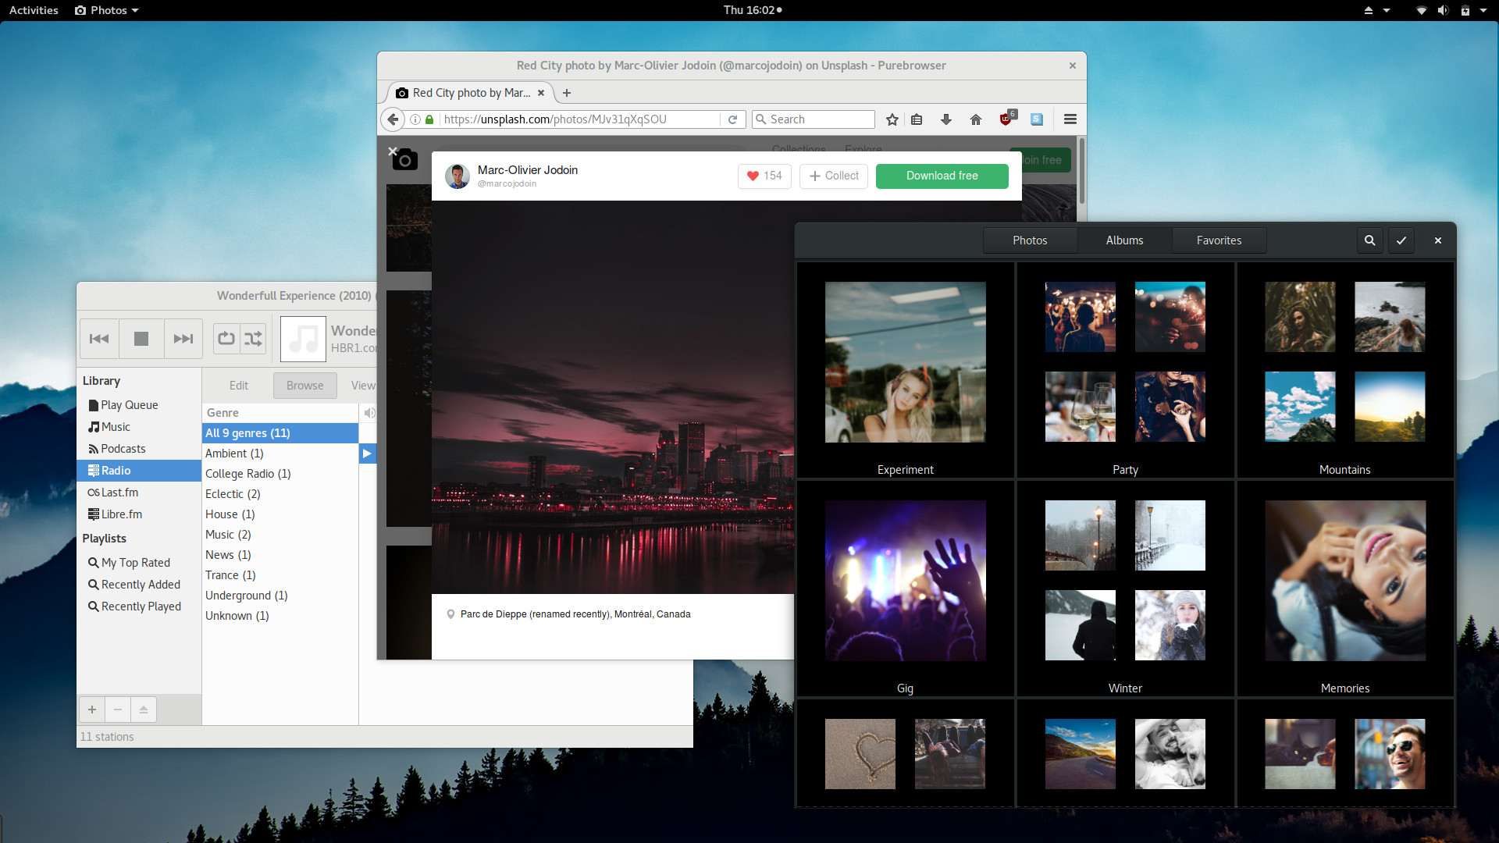Click the Libre.fm icon in library

tap(94, 514)
